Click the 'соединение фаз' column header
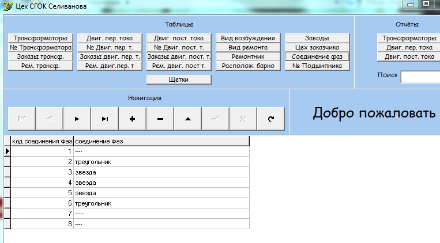The width and height of the screenshot is (440, 243). tap(161, 141)
